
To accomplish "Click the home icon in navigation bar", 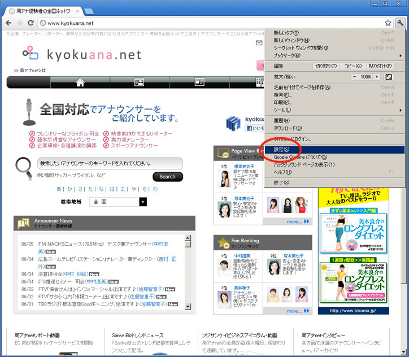I will [80, 82].
